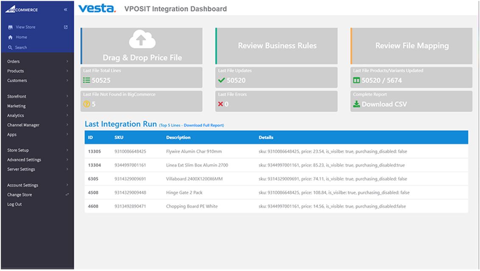Click the Last Integration Run heading
Image resolution: width=480 pixels, height=271 pixels.
click(x=120, y=124)
